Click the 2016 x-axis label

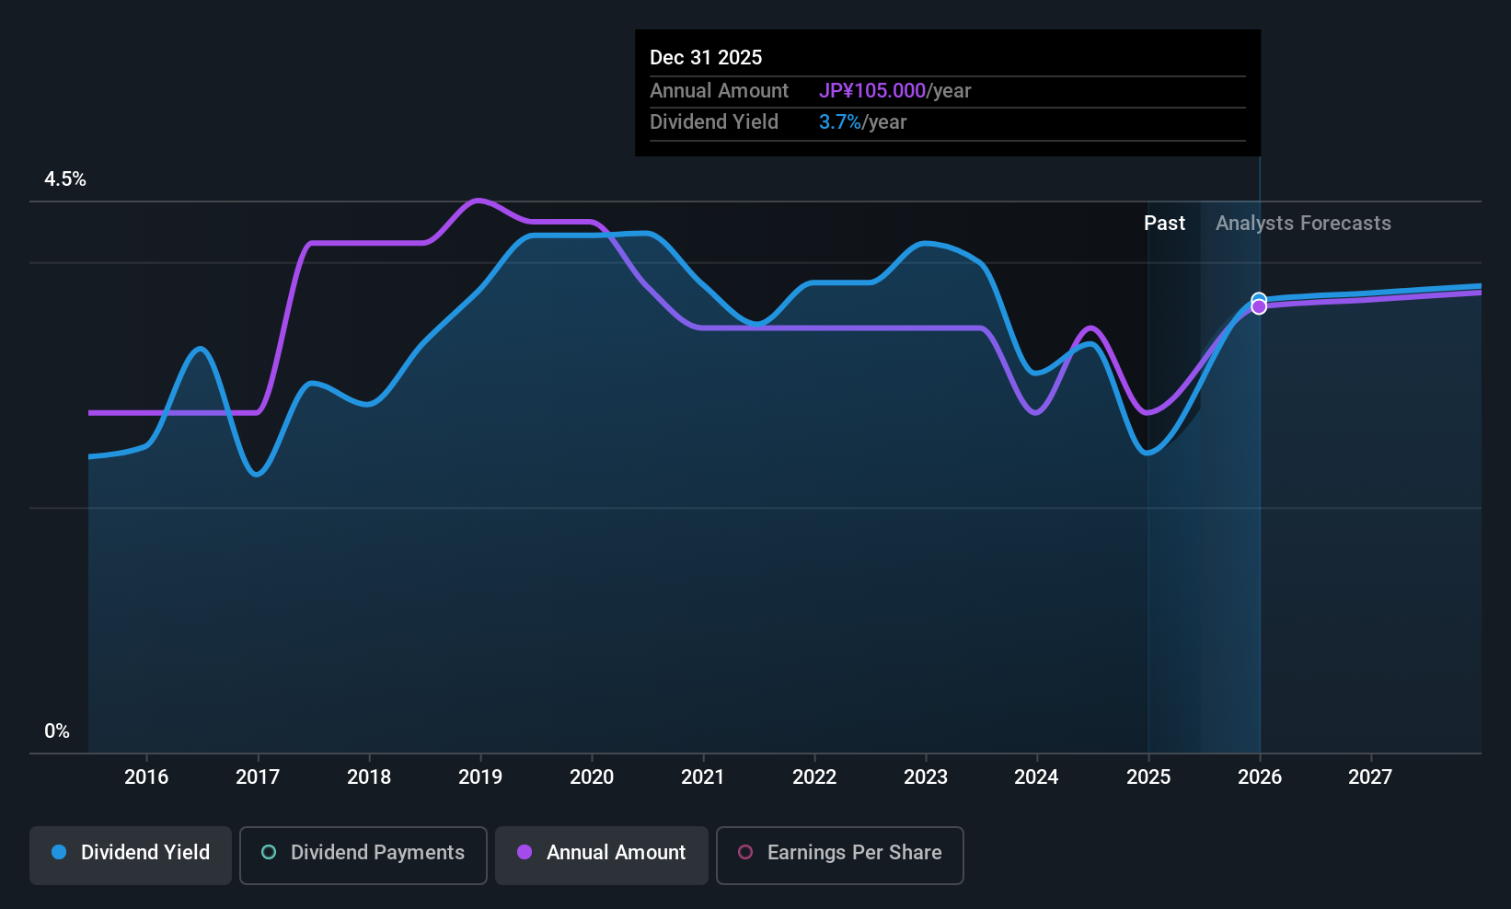(x=146, y=777)
